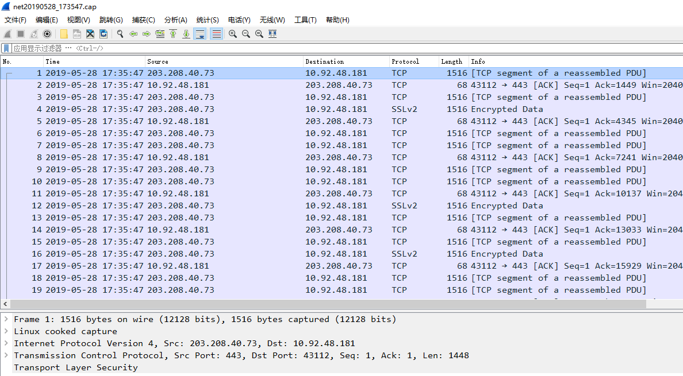
Task: Go to previous packet with left arrow
Action: point(133,34)
